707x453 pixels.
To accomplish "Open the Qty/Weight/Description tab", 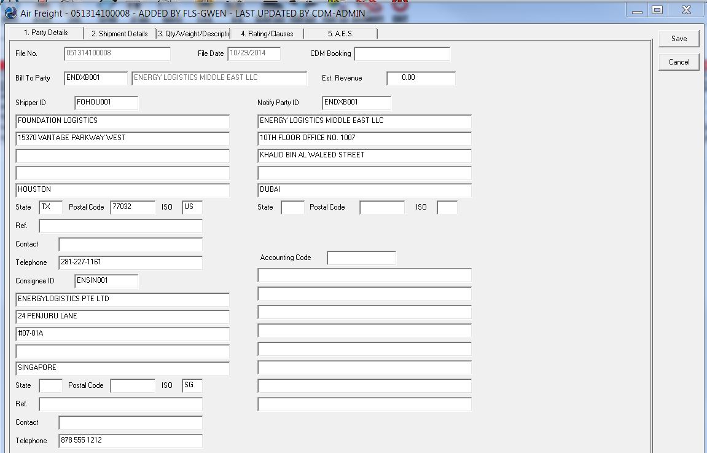I will 193,34.
